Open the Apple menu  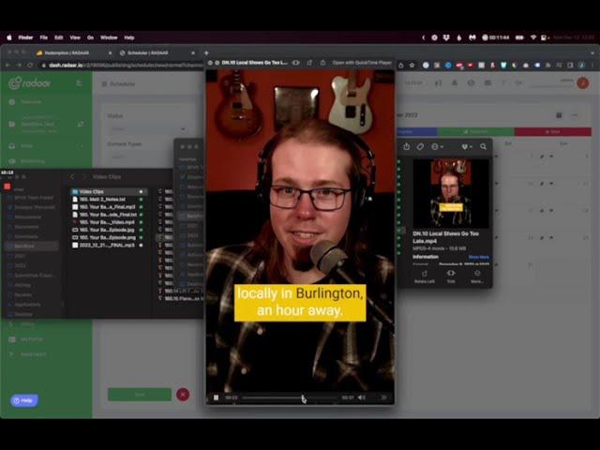click(x=9, y=37)
